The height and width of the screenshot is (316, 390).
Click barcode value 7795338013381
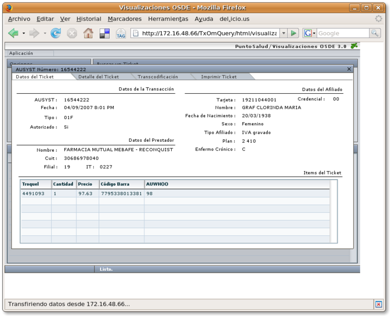tap(121, 193)
